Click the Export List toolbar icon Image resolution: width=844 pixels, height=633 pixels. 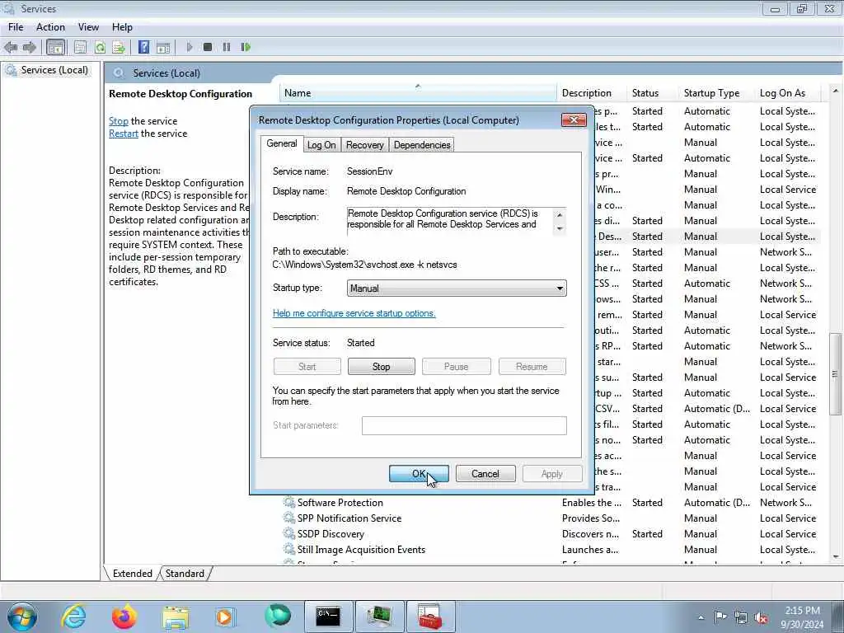pos(119,47)
